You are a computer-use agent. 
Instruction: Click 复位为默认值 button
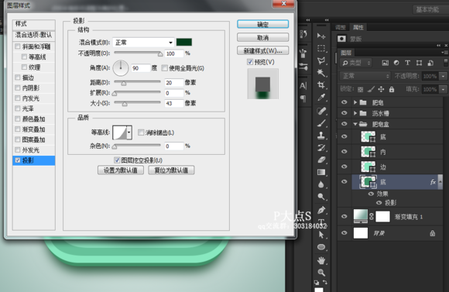click(x=171, y=170)
